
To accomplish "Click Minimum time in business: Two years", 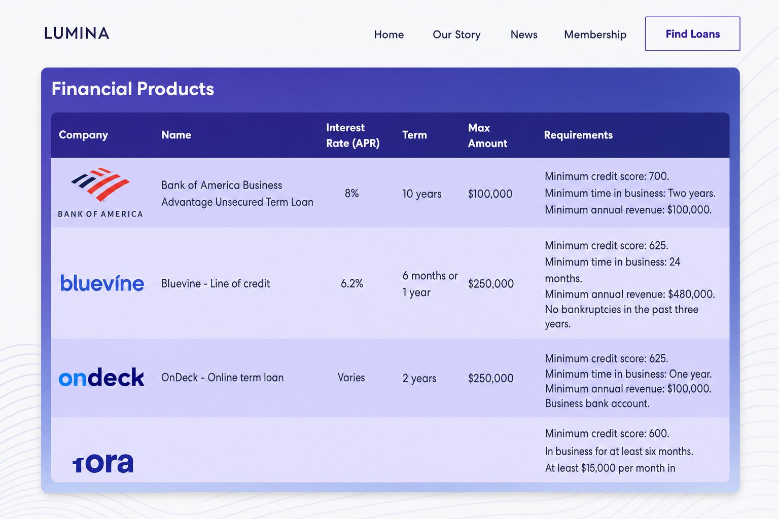I will [x=630, y=193].
